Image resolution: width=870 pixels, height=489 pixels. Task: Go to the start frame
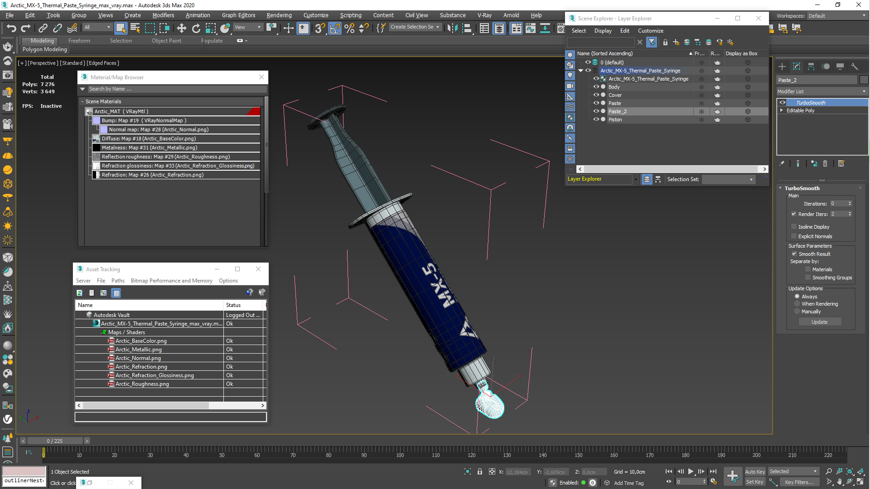tap(669, 471)
